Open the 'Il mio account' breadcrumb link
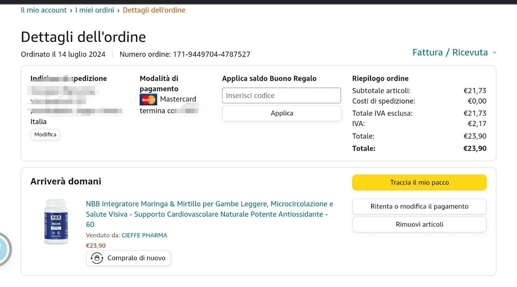Viewport: 517px width, 287px height. coord(44,10)
